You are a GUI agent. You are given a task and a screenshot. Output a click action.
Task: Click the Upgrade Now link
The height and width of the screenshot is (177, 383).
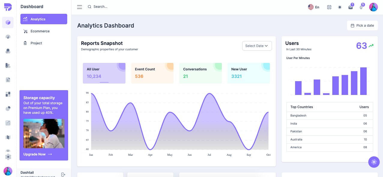pos(38,154)
